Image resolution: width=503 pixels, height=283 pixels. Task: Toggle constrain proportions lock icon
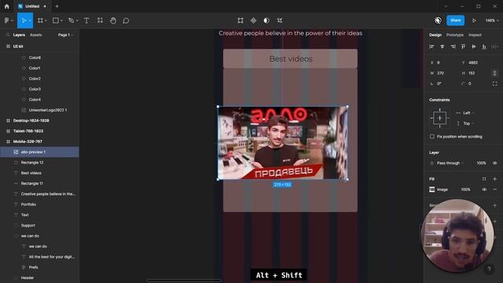(494, 73)
